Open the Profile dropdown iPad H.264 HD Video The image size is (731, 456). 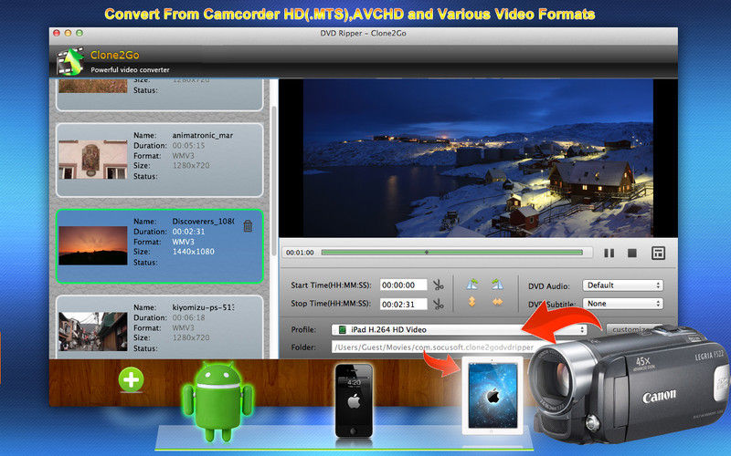tap(459, 329)
